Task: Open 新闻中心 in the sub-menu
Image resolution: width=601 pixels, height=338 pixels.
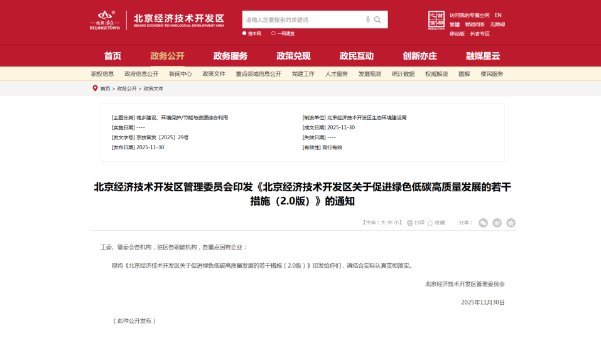Action: click(180, 74)
